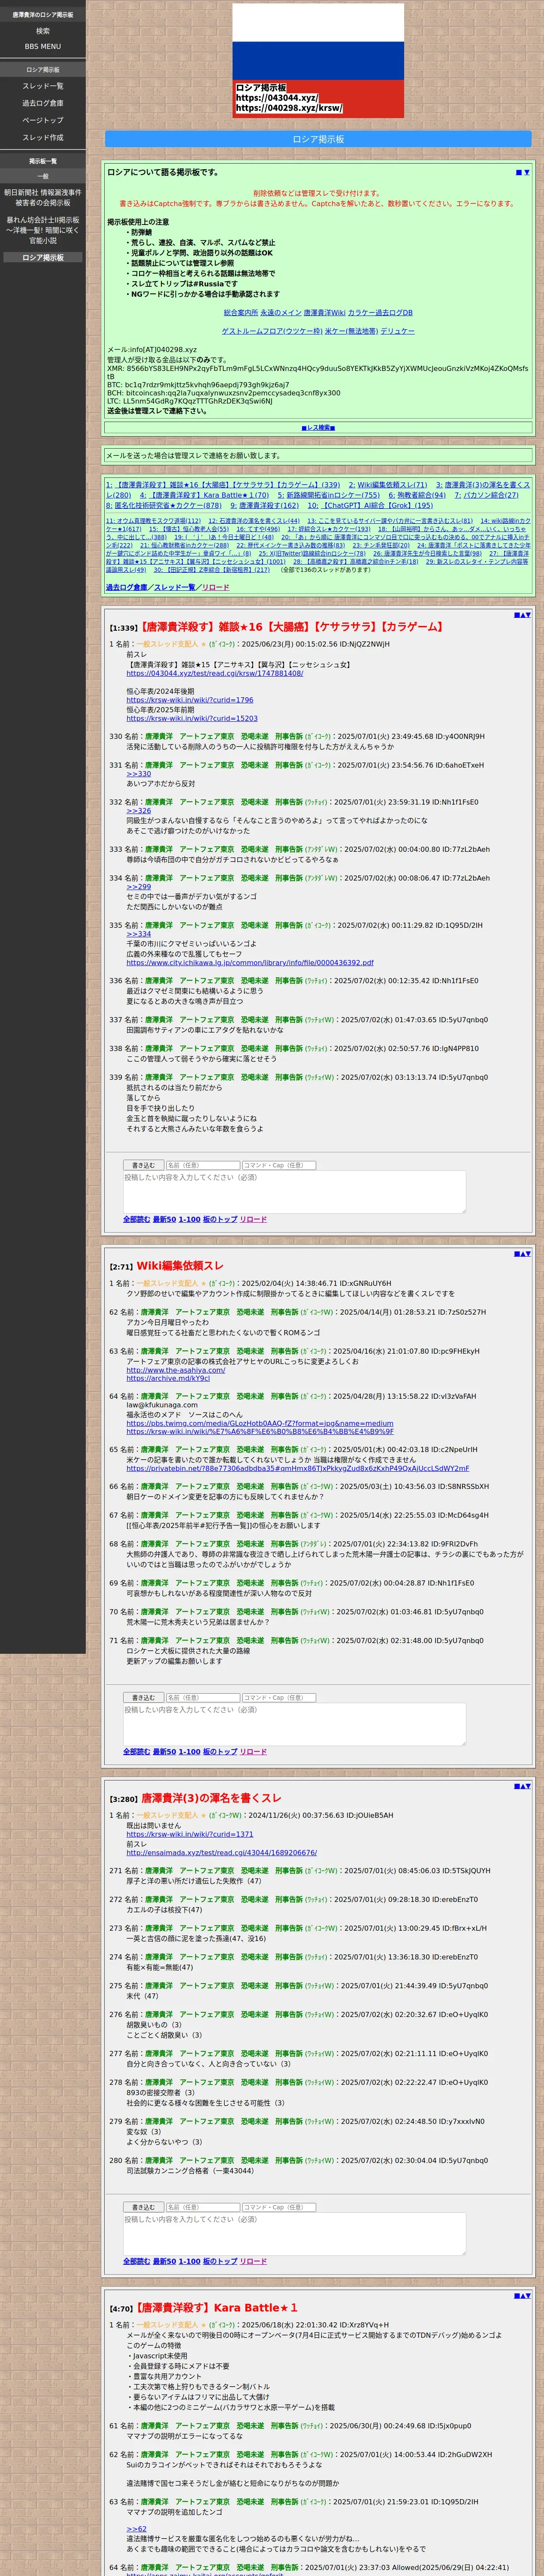The width and height of the screenshot is (544, 2576).
Task: Click the blue ロシア掲示板 title bar
Action: pos(318,139)
